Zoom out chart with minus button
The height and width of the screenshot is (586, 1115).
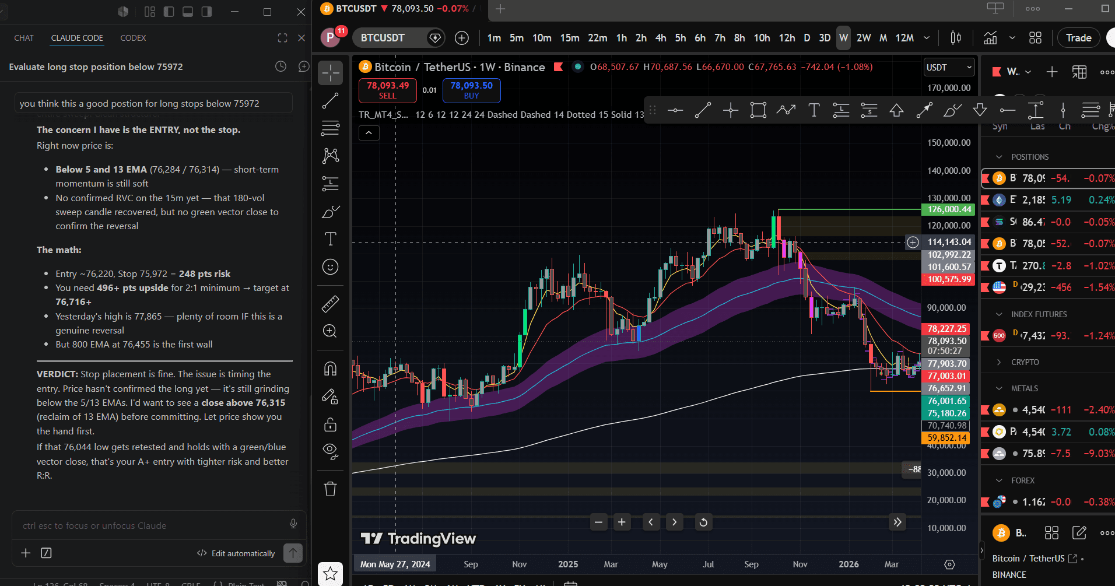click(x=598, y=522)
